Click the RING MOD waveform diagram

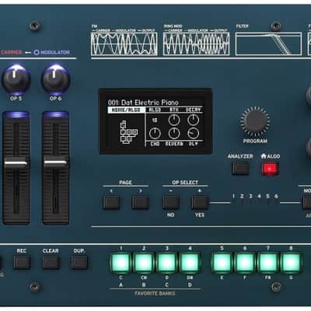[196, 44]
